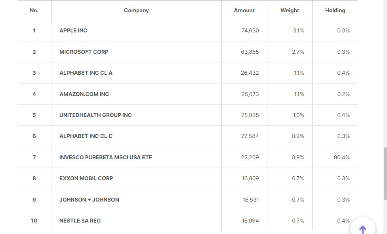Click the Weight column header
Screen dimensions: 387x234
[290, 11]
